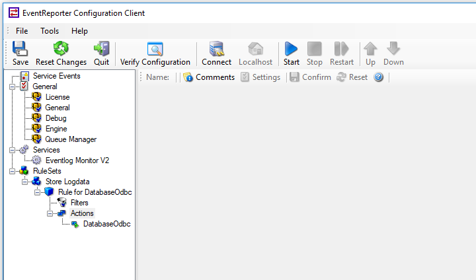
Task: Click the Reset Changes recycle icon
Action: (61, 48)
